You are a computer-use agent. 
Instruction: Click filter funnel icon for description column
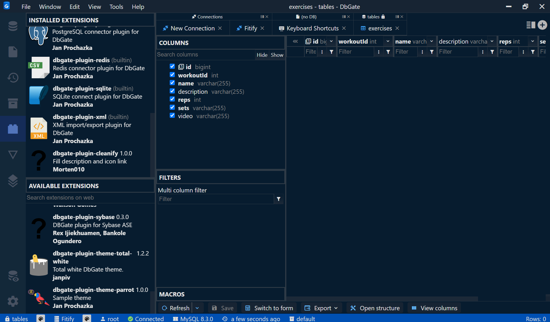(492, 52)
